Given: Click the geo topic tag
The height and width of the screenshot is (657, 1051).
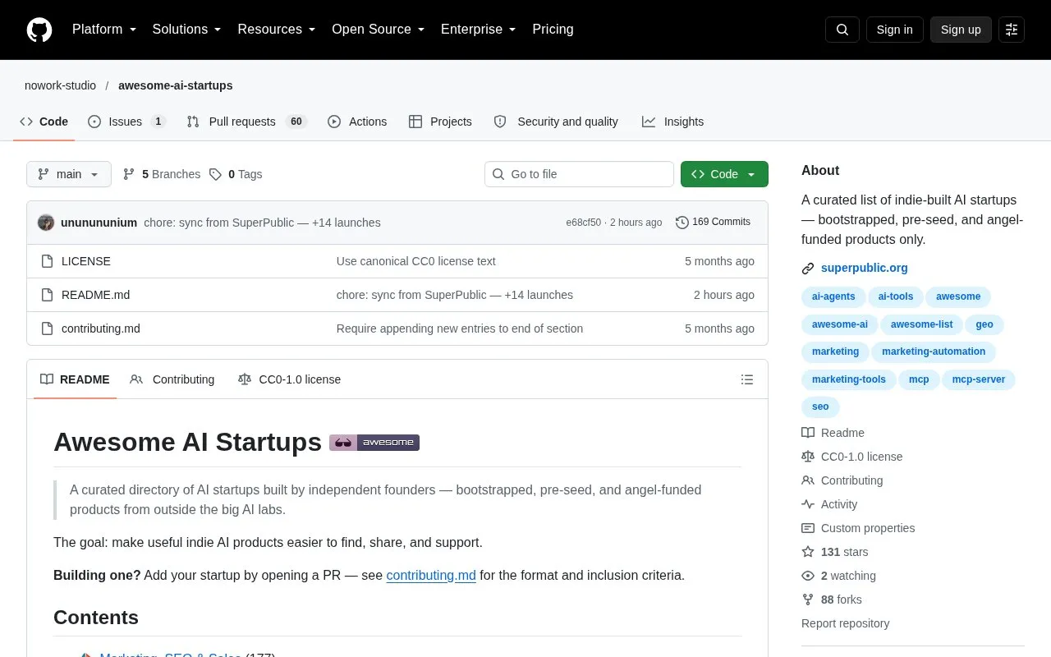Looking at the screenshot, I should pyautogui.click(x=984, y=324).
